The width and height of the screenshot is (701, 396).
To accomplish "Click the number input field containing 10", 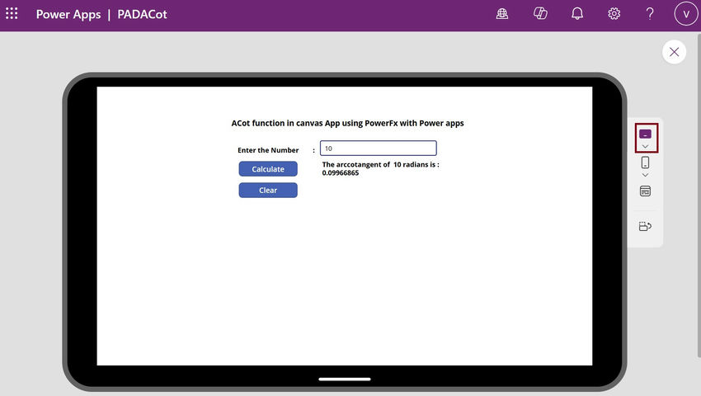I will pos(379,148).
